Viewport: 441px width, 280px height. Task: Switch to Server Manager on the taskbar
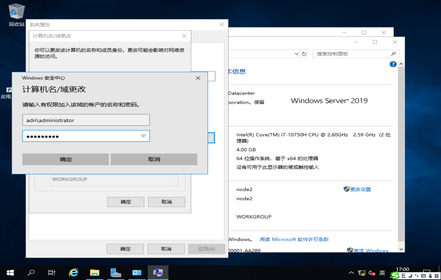[116, 273]
